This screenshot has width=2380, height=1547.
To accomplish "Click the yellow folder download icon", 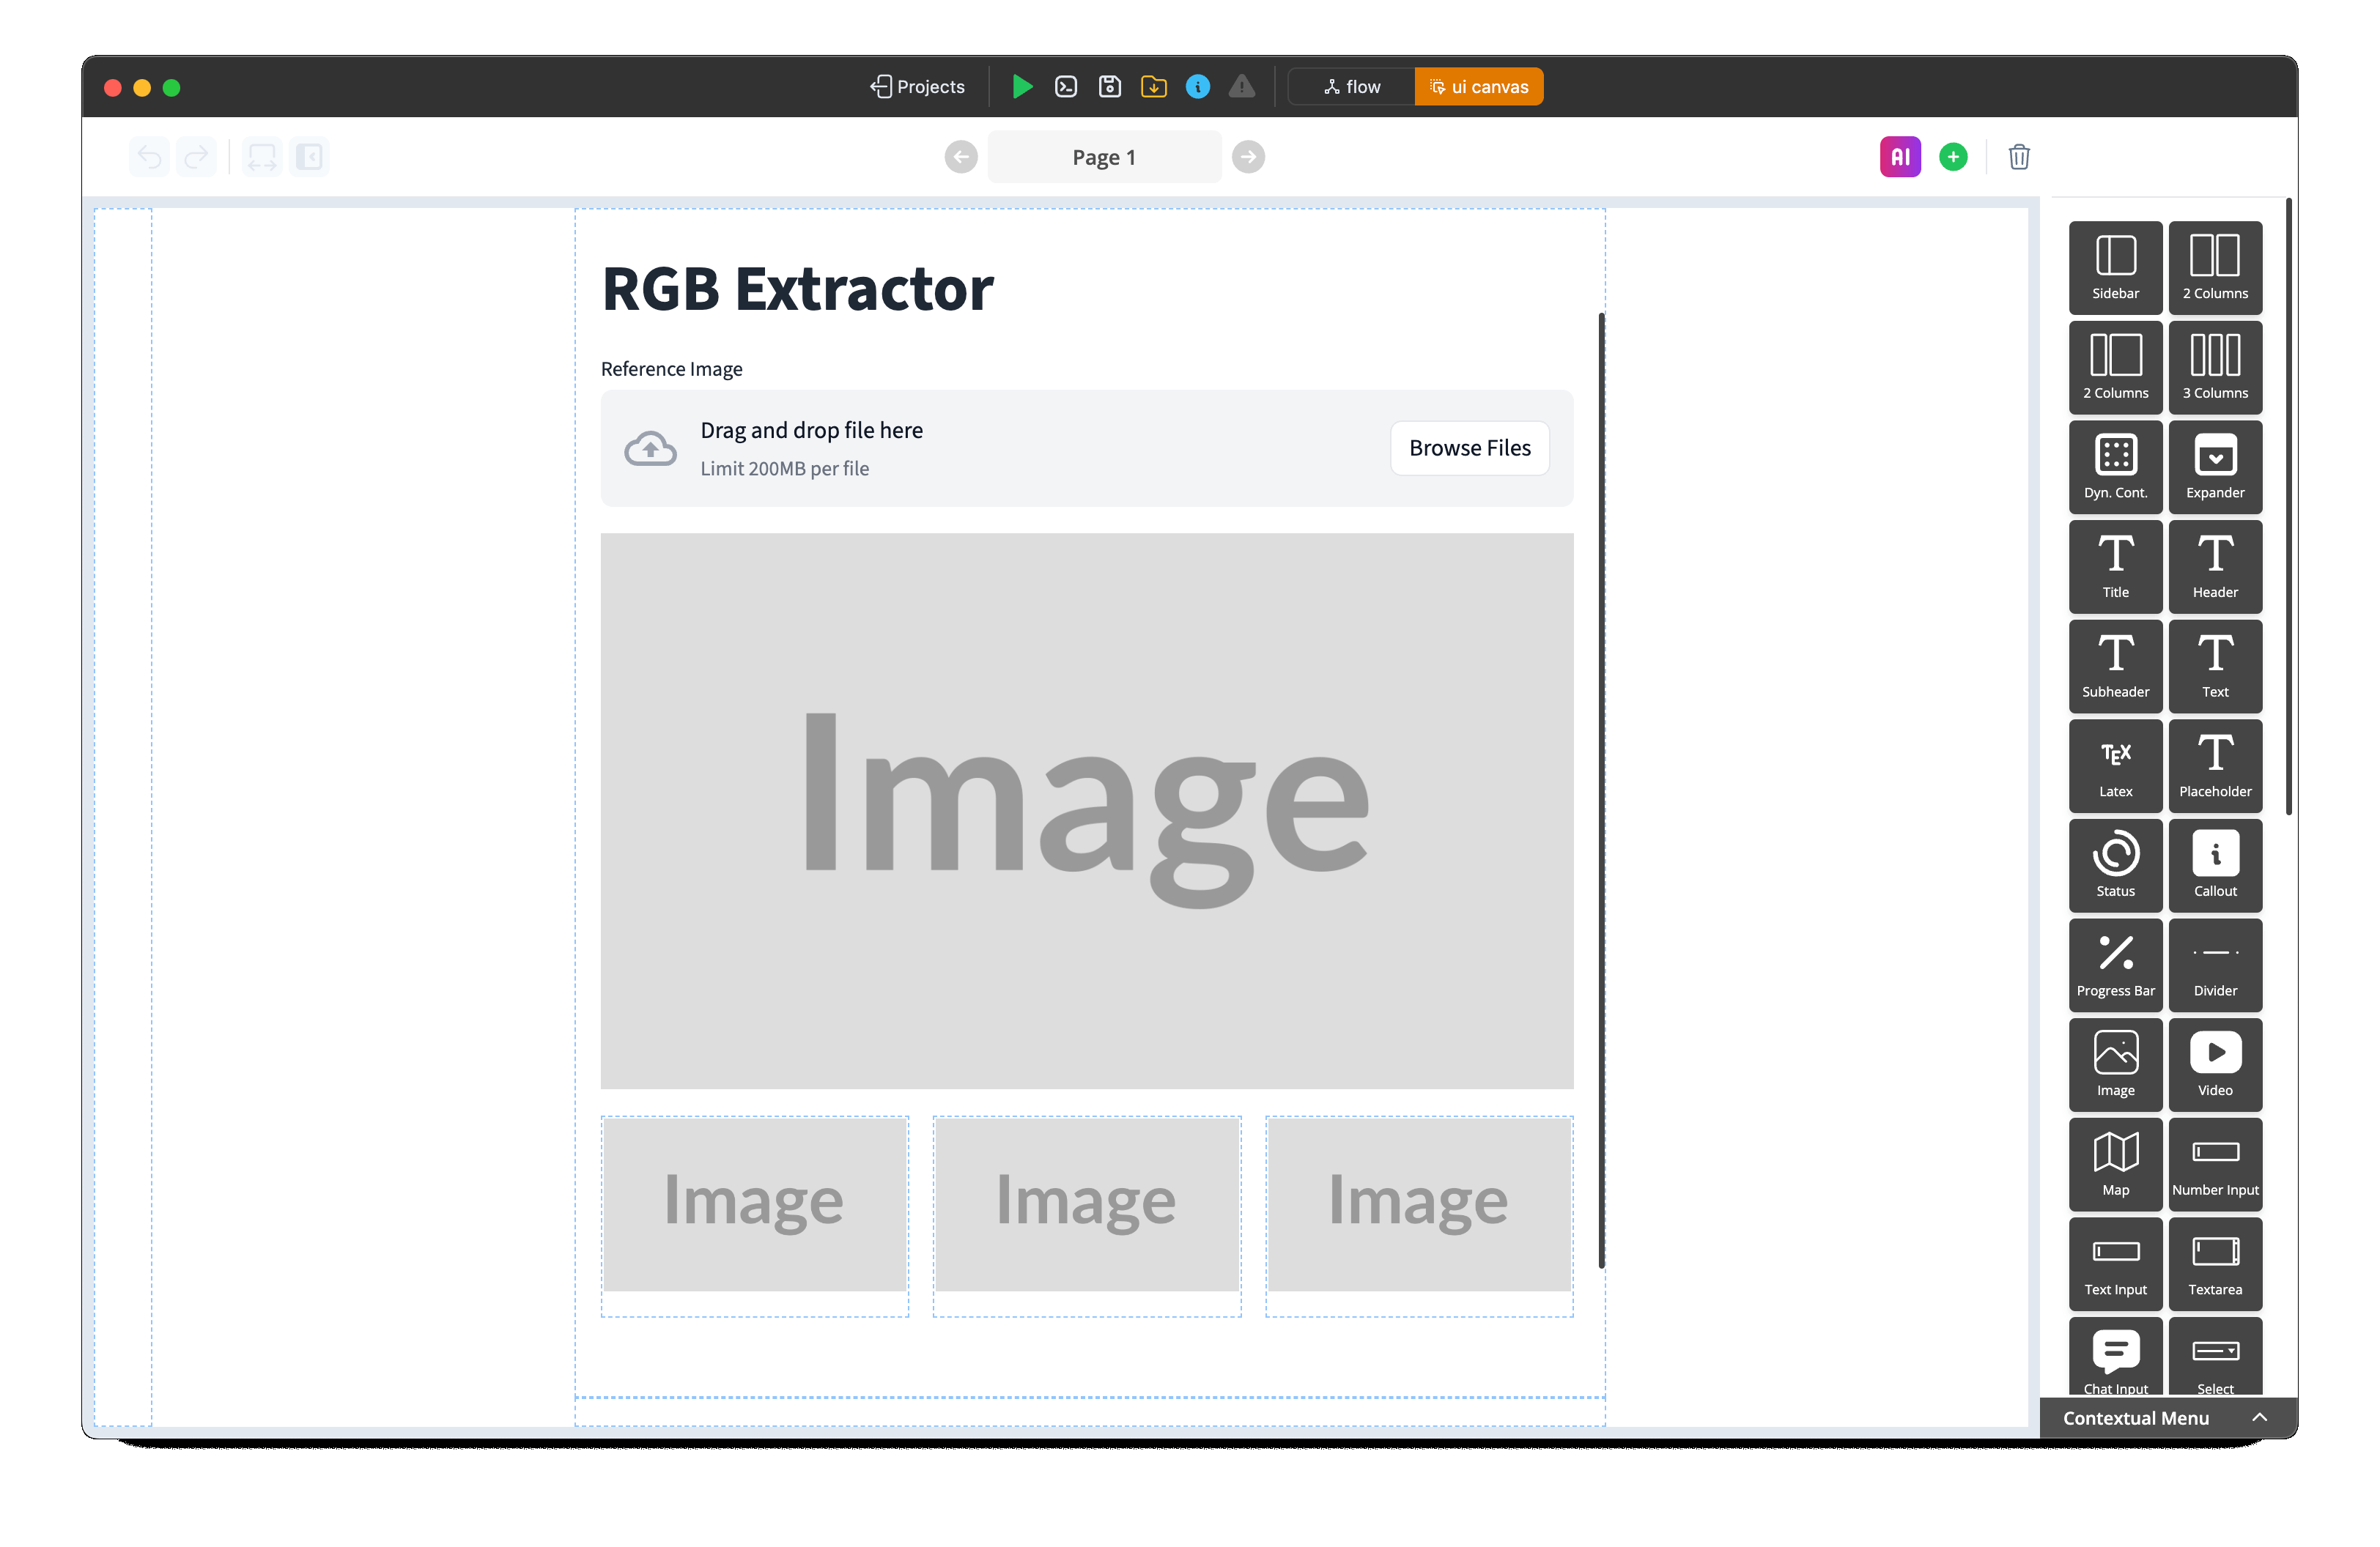I will point(1153,87).
